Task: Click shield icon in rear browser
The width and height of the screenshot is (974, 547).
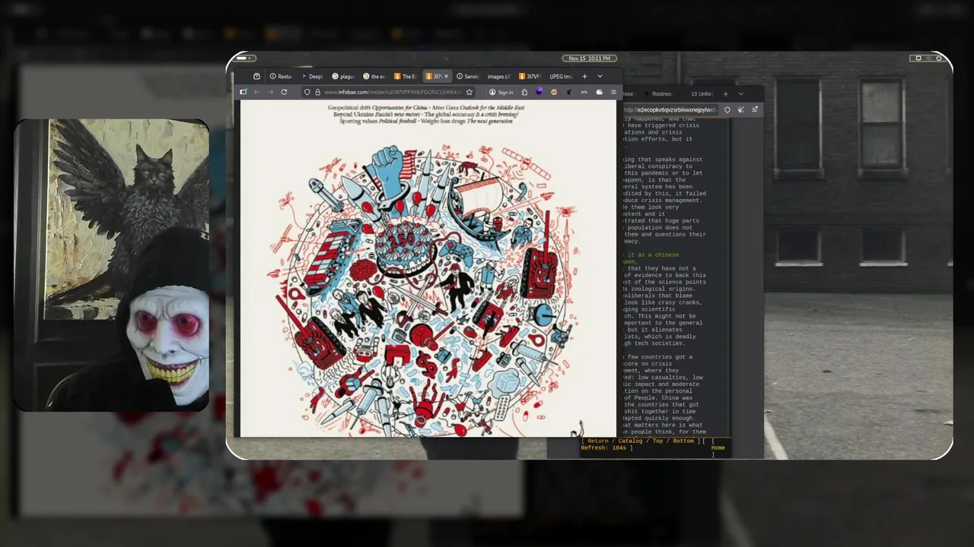Action: [727, 109]
